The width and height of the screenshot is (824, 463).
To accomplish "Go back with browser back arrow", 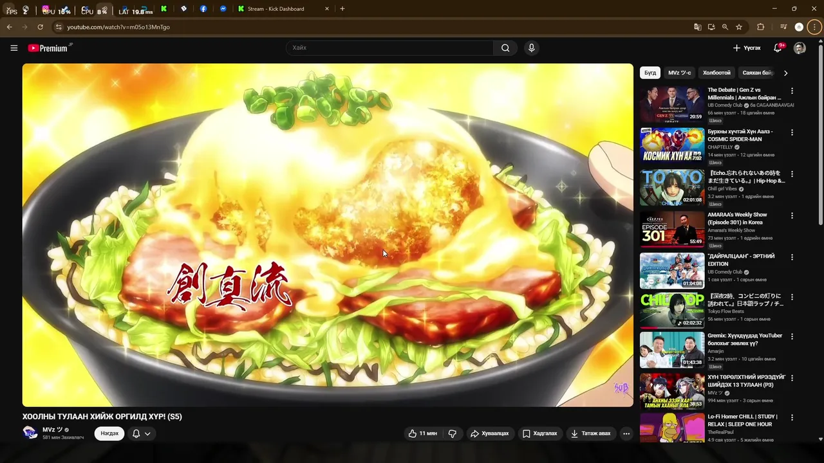I will 9,27.
